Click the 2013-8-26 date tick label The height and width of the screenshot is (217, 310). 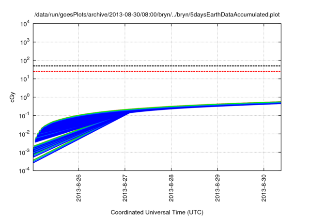tap(78, 188)
